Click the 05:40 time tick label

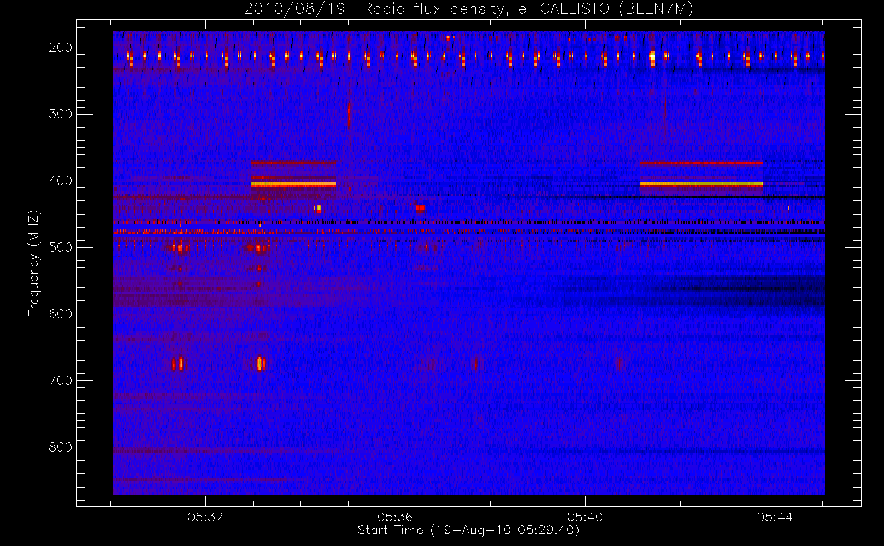point(585,517)
